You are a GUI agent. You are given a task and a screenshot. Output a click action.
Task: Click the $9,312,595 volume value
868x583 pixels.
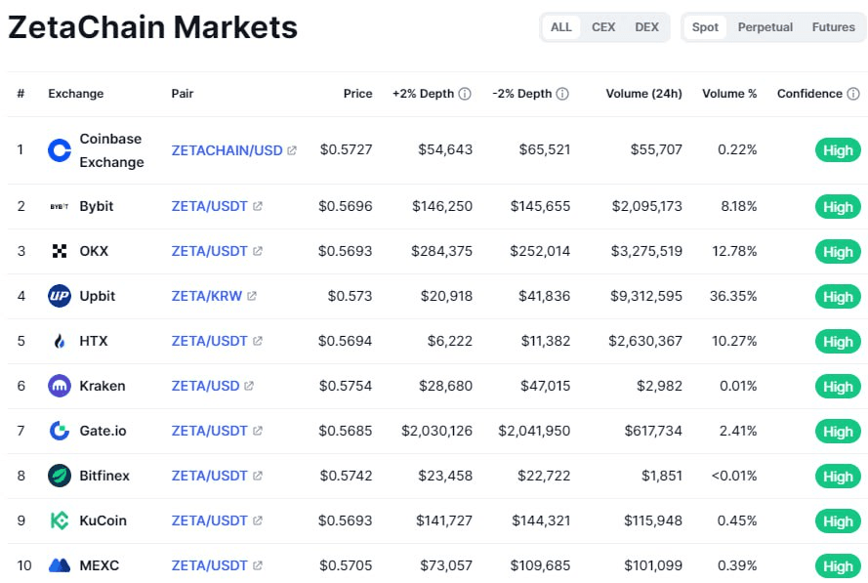coord(646,296)
